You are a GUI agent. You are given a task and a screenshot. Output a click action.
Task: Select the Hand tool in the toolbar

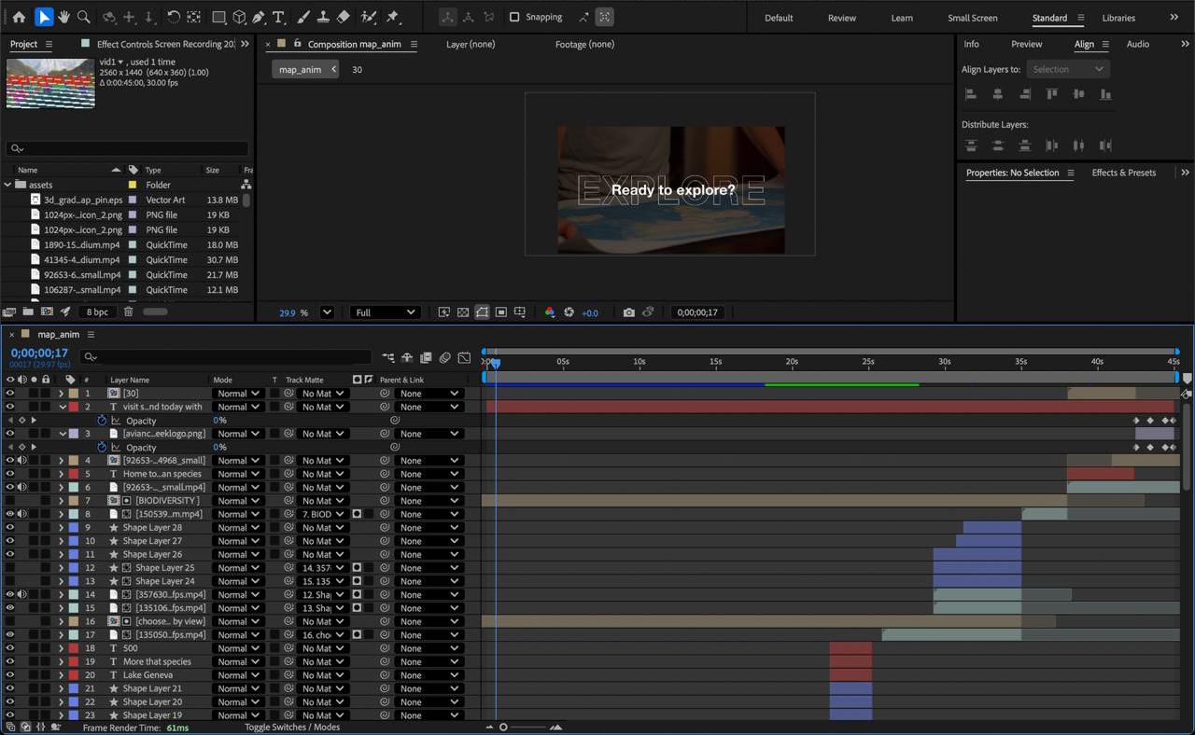63,17
